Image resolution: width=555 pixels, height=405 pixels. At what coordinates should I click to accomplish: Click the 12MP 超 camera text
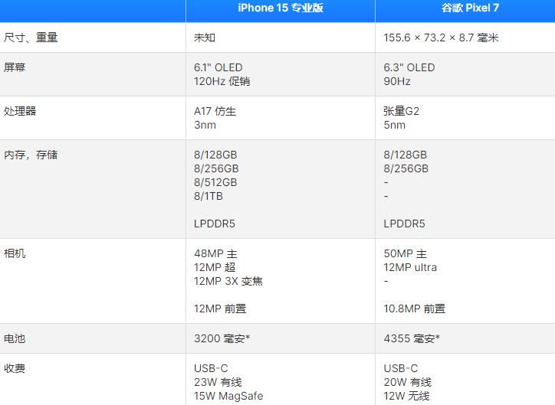215,267
